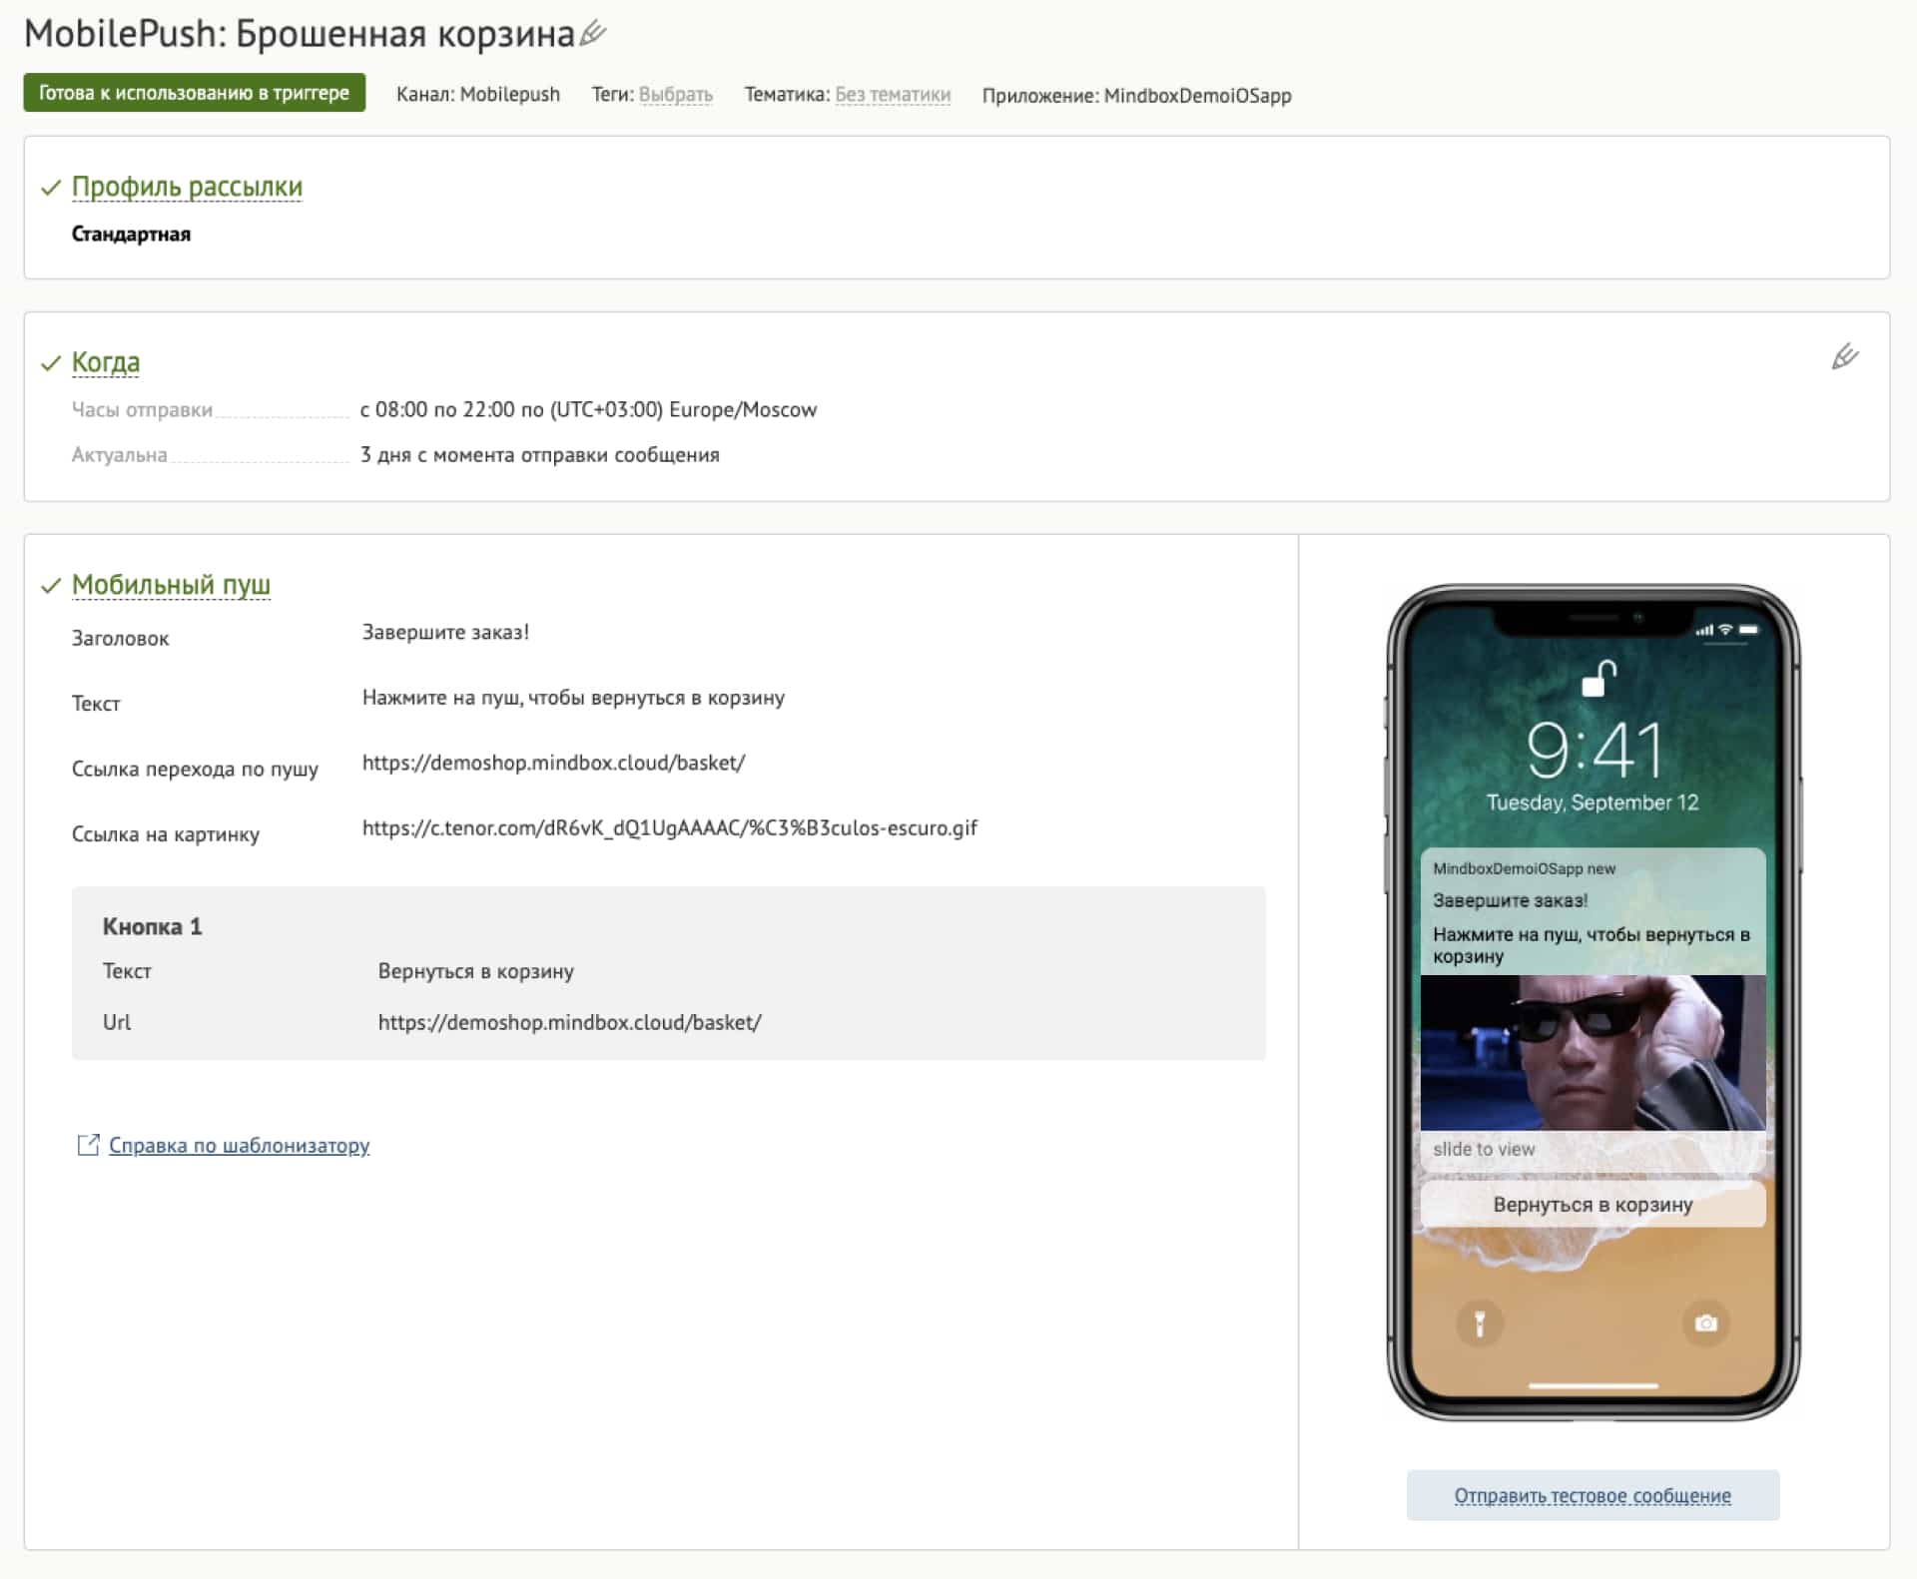The image size is (1917, 1579).
Task: Tap the camera icon on phone preview
Action: (1705, 1323)
